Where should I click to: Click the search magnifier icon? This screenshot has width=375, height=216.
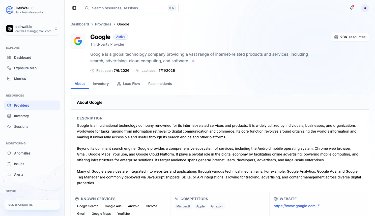click(87, 8)
